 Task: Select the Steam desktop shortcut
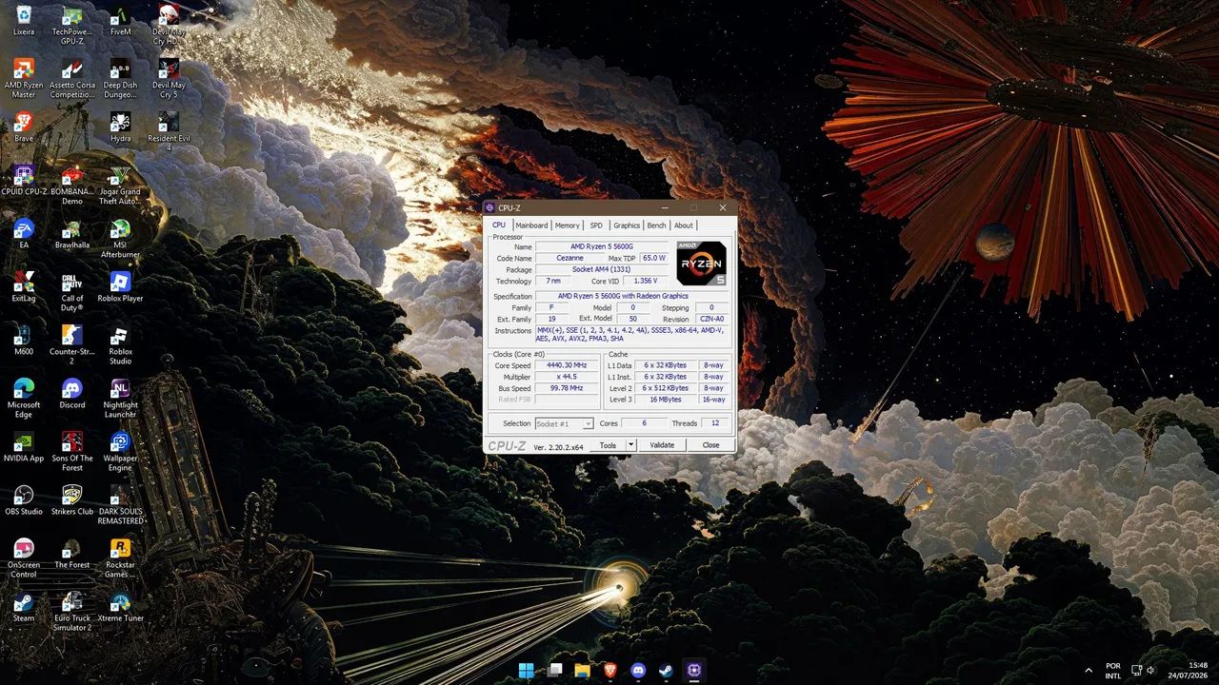point(24,607)
